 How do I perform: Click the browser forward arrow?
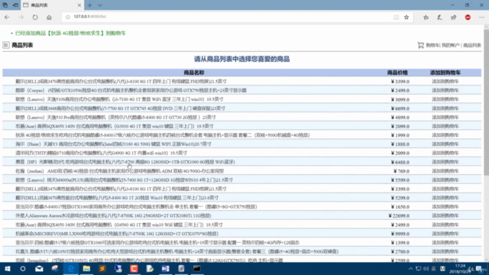(21, 18)
